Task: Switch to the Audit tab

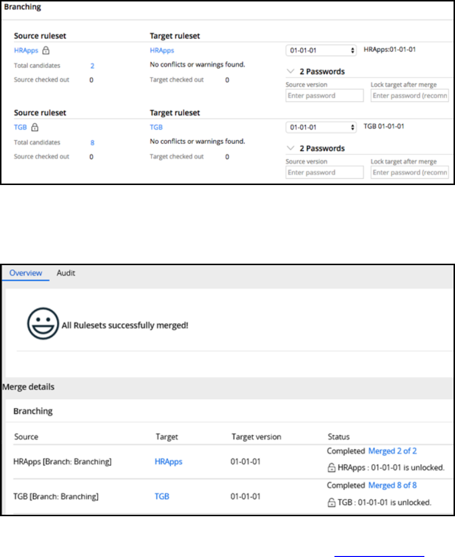Action: pyautogui.click(x=66, y=273)
